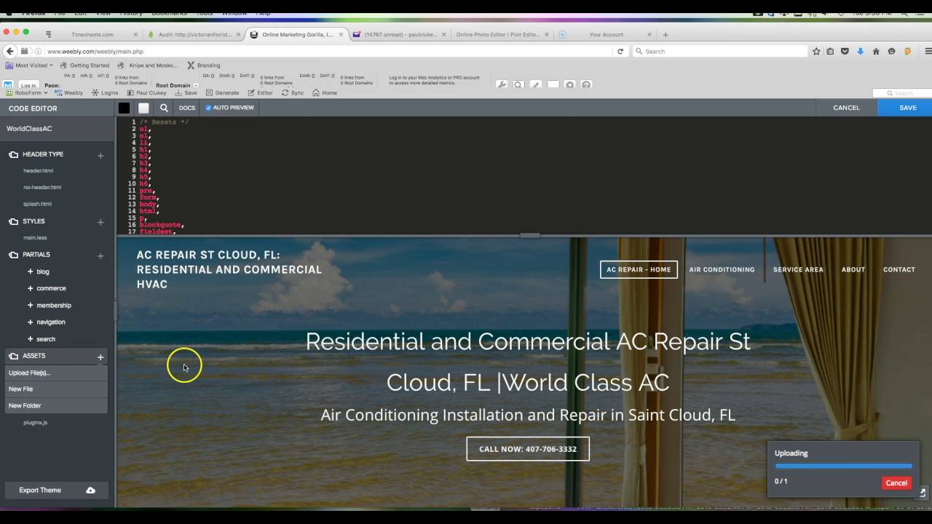Open splash.html file
The width and height of the screenshot is (932, 524).
coord(37,205)
